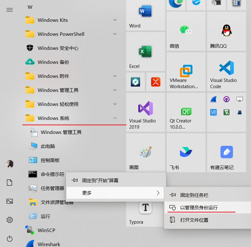The height and width of the screenshot is (247, 251).
Task: Launch the Excel tile
Action: (x=145, y=51)
